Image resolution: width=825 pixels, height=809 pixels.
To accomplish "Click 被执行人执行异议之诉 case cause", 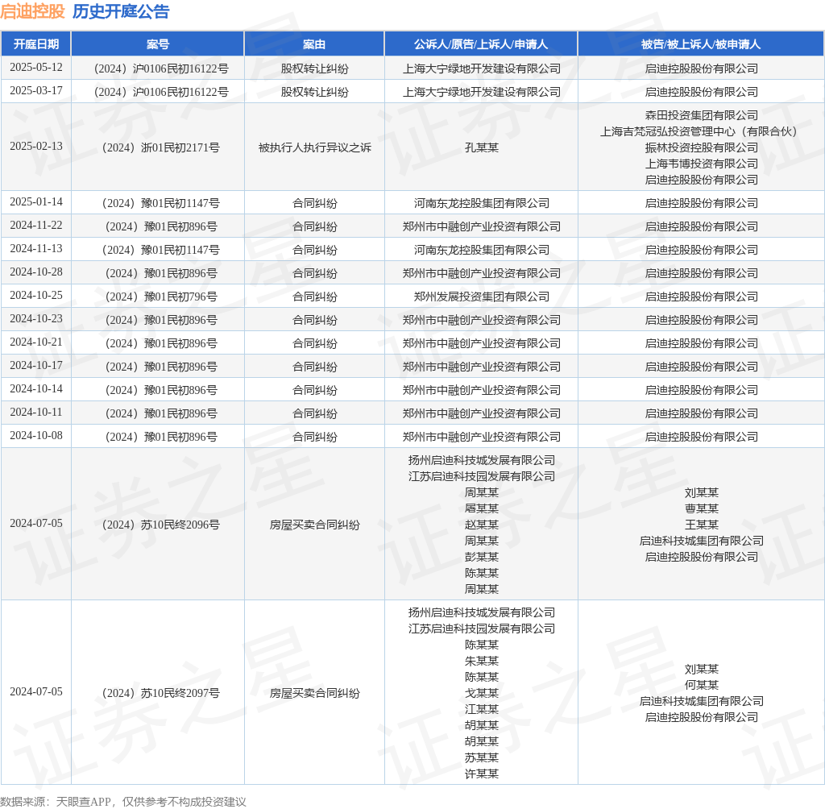I will (x=315, y=147).
